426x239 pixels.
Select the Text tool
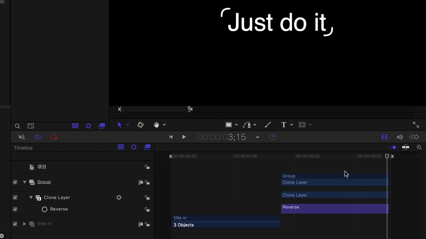click(284, 125)
